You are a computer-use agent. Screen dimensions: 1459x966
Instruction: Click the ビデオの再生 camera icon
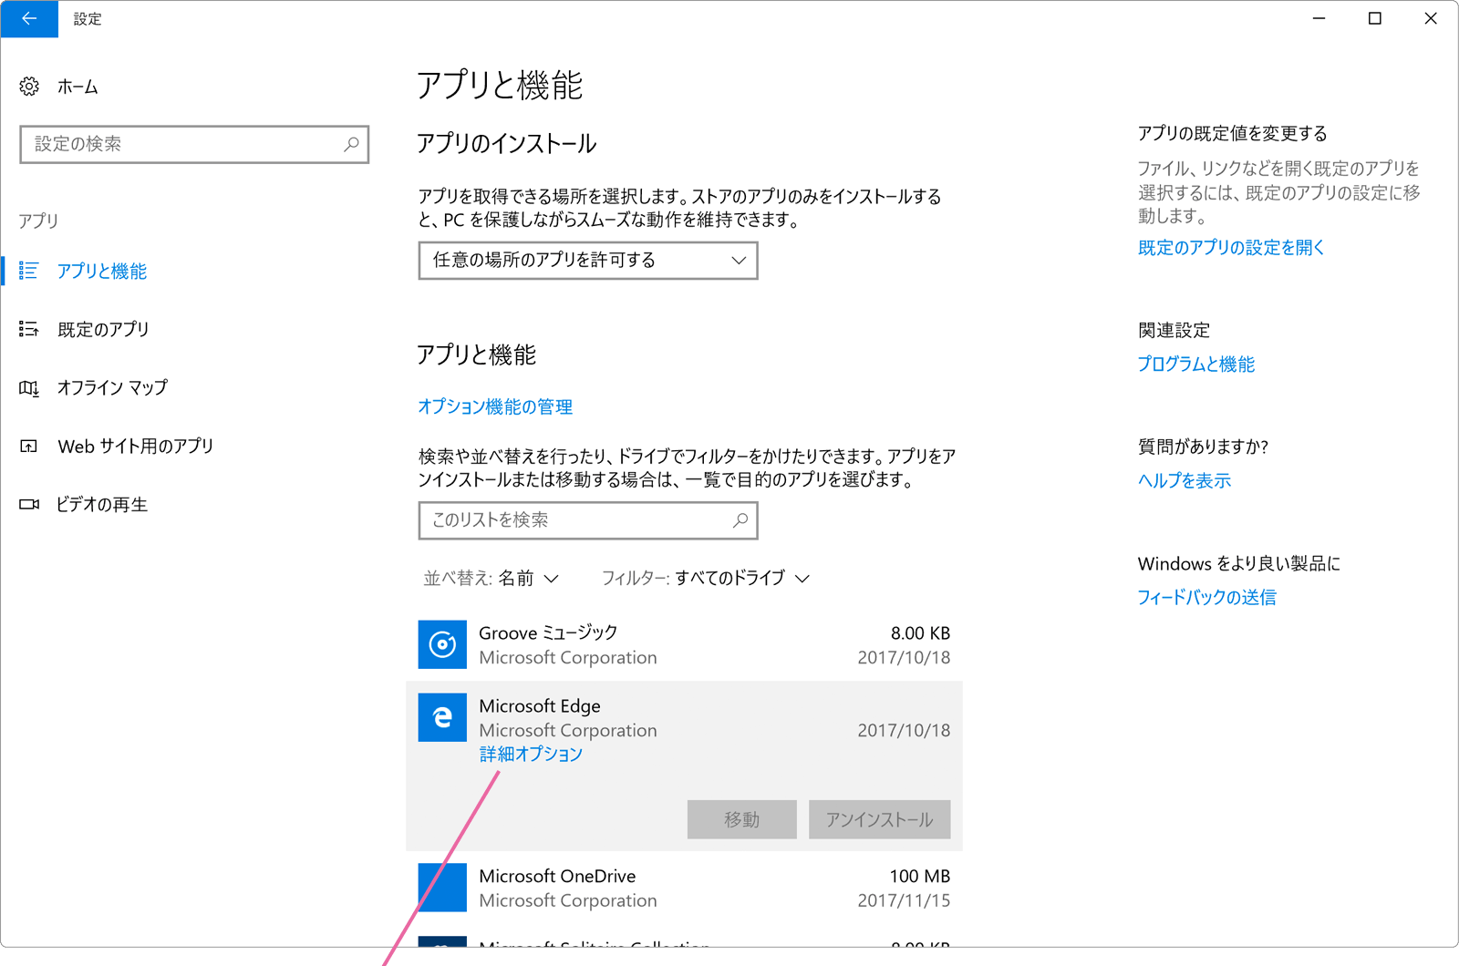pyautogui.click(x=29, y=504)
